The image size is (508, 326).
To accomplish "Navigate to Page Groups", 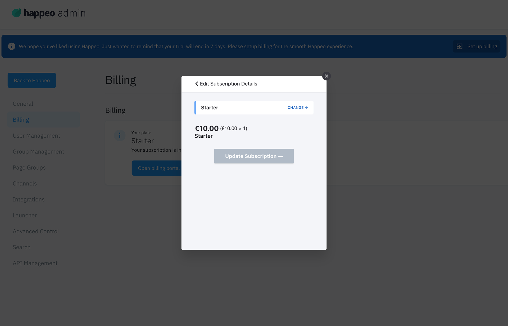I will pos(29,167).
